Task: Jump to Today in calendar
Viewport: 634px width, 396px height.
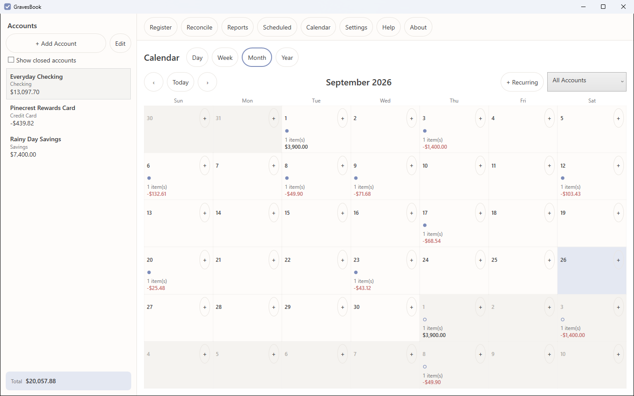Action: 181,82
